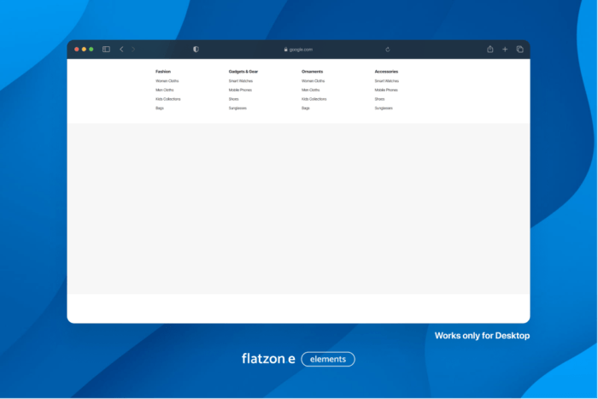This screenshot has height=399, width=598.
Task: Open Women Cloths under Fashion
Action: (x=167, y=80)
